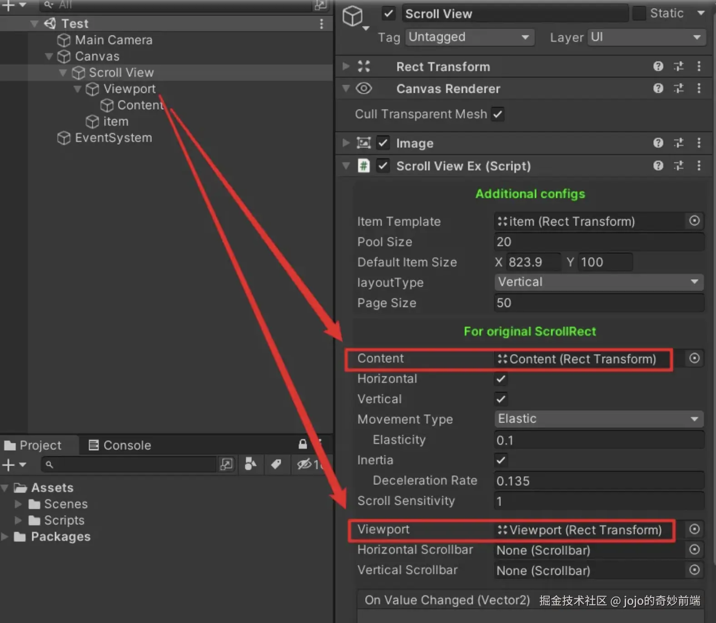Click search by label icon in Project
716x623 pixels.
[x=276, y=464]
